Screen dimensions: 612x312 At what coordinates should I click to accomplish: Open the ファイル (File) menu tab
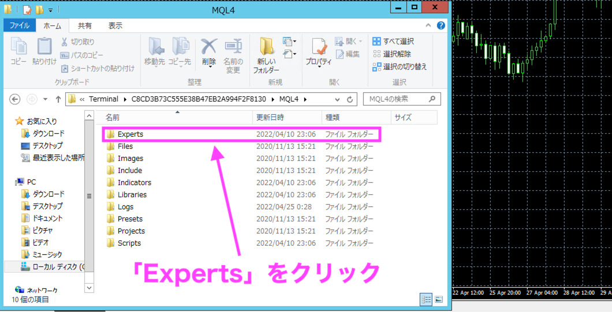click(19, 25)
